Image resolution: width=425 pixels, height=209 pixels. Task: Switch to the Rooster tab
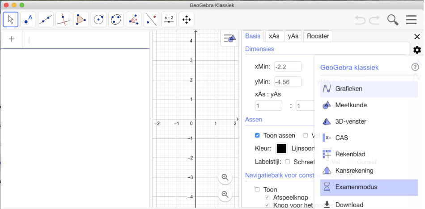tap(318, 36)
